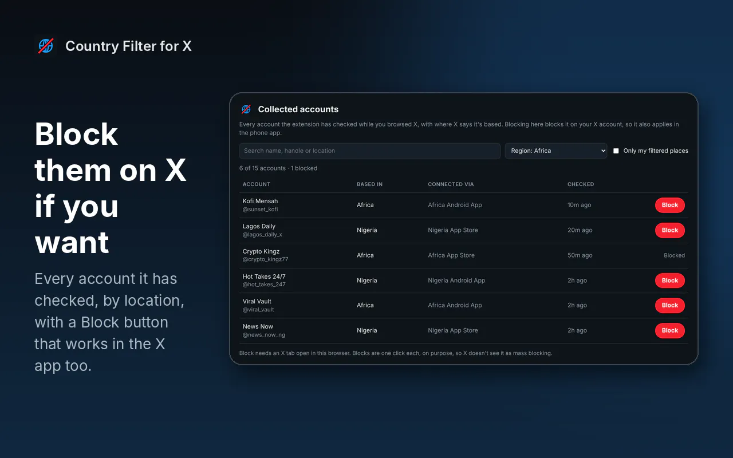Select the Lagos Daily account name

tap(259, 227)
